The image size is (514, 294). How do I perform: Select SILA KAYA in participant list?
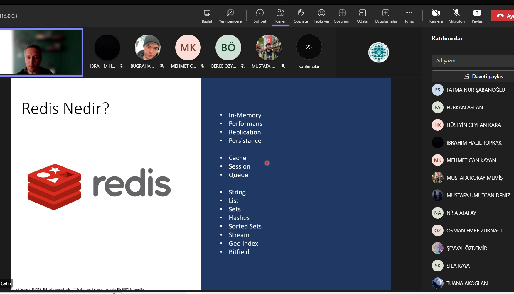[473, 266]
